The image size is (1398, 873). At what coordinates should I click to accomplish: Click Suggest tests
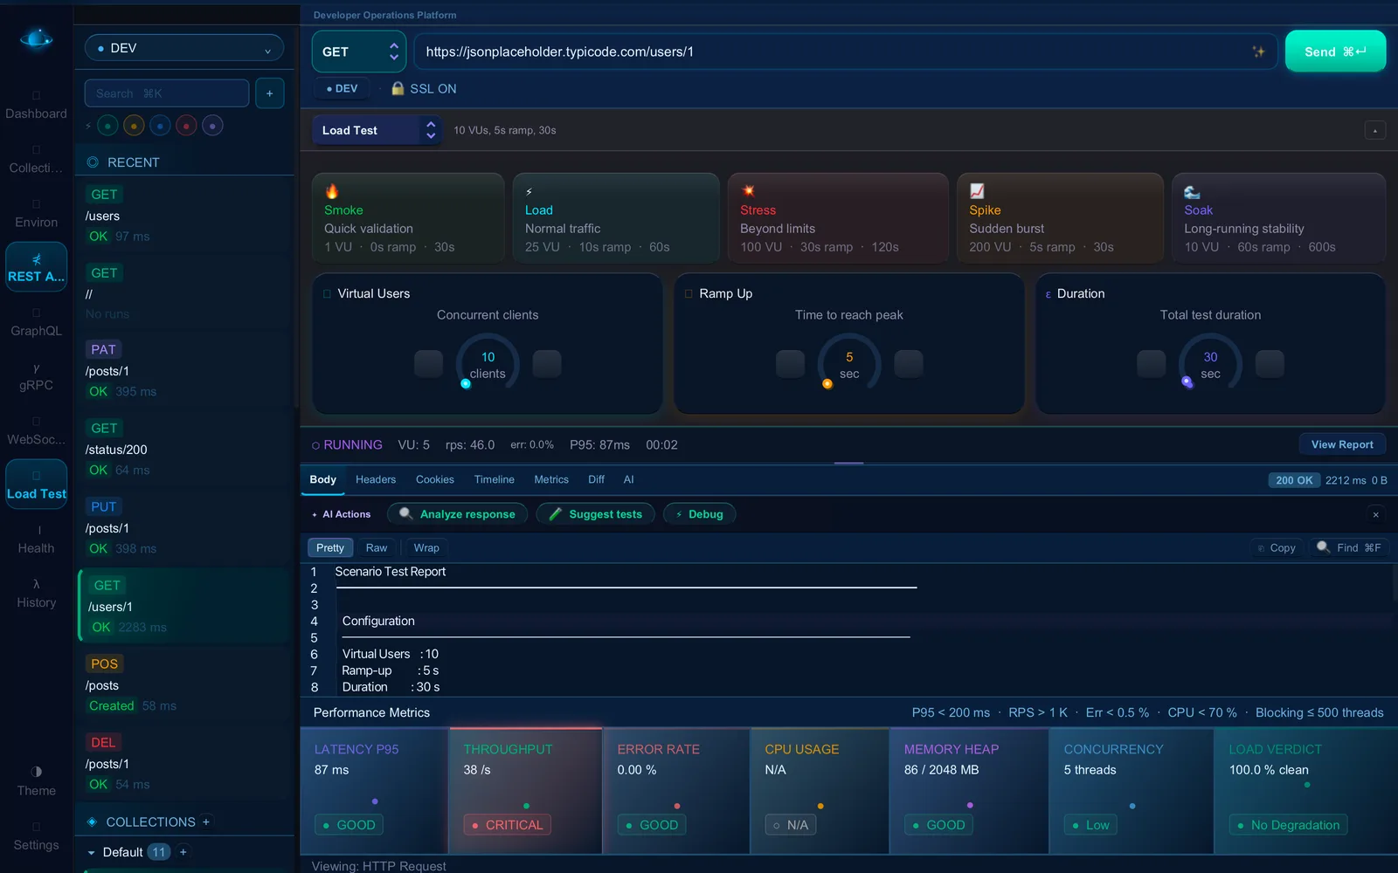[595, 514]
